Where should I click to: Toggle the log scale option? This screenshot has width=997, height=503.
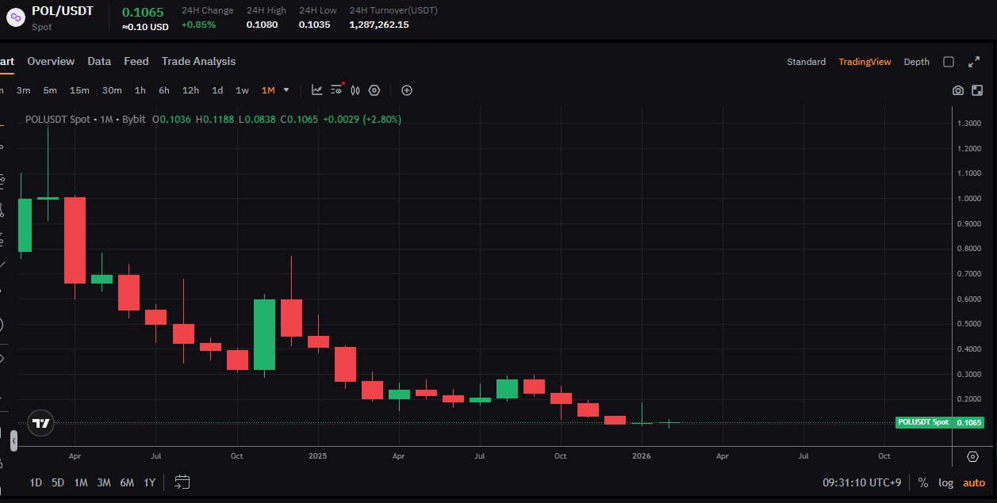(946, 482)
